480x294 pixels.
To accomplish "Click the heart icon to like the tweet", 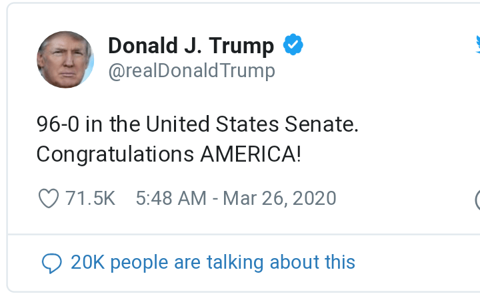I will tap(49, 198).
